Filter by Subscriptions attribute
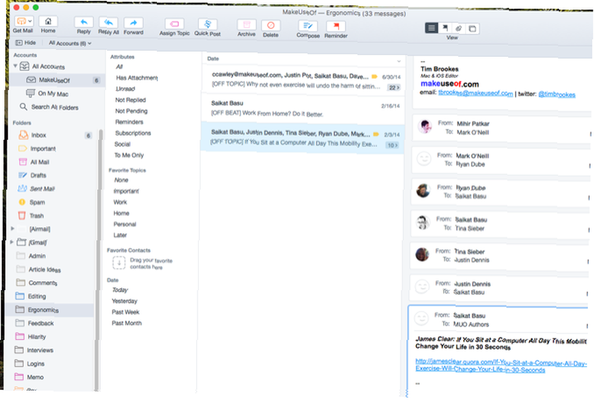Image resolution: width=594 pixels, height=402 pixels. click(x=133, y=133)
